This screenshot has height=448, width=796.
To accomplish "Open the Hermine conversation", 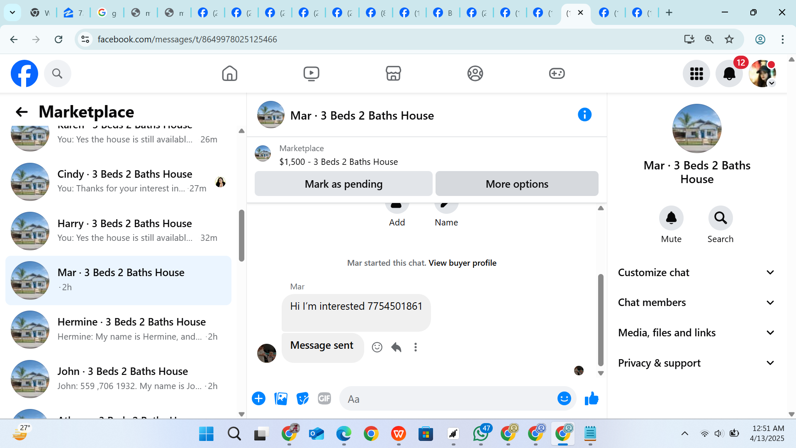I will pos(118,329).
